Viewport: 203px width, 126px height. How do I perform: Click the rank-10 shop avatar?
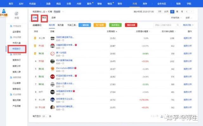click(52, 107)
